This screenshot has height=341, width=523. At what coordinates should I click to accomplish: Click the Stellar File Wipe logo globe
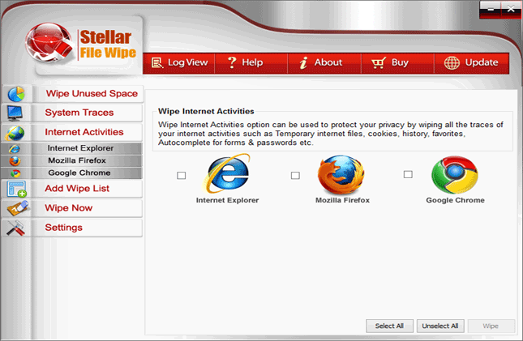coord(49,42)
